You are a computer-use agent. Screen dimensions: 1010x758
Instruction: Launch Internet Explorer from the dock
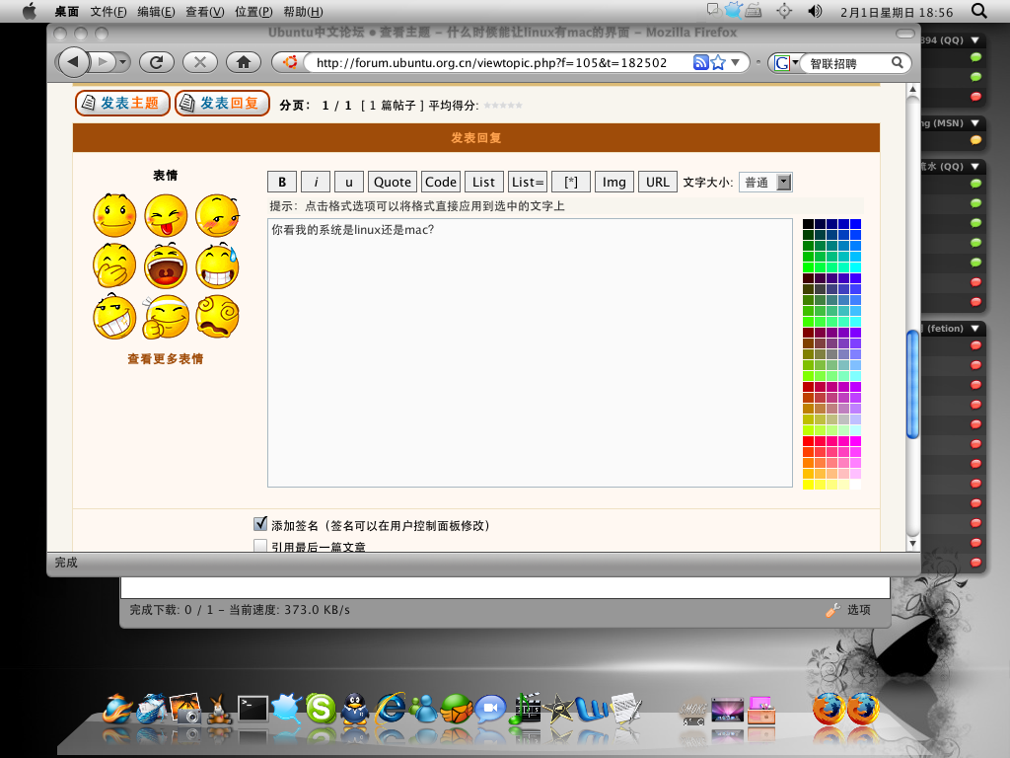tap(390, 709)
